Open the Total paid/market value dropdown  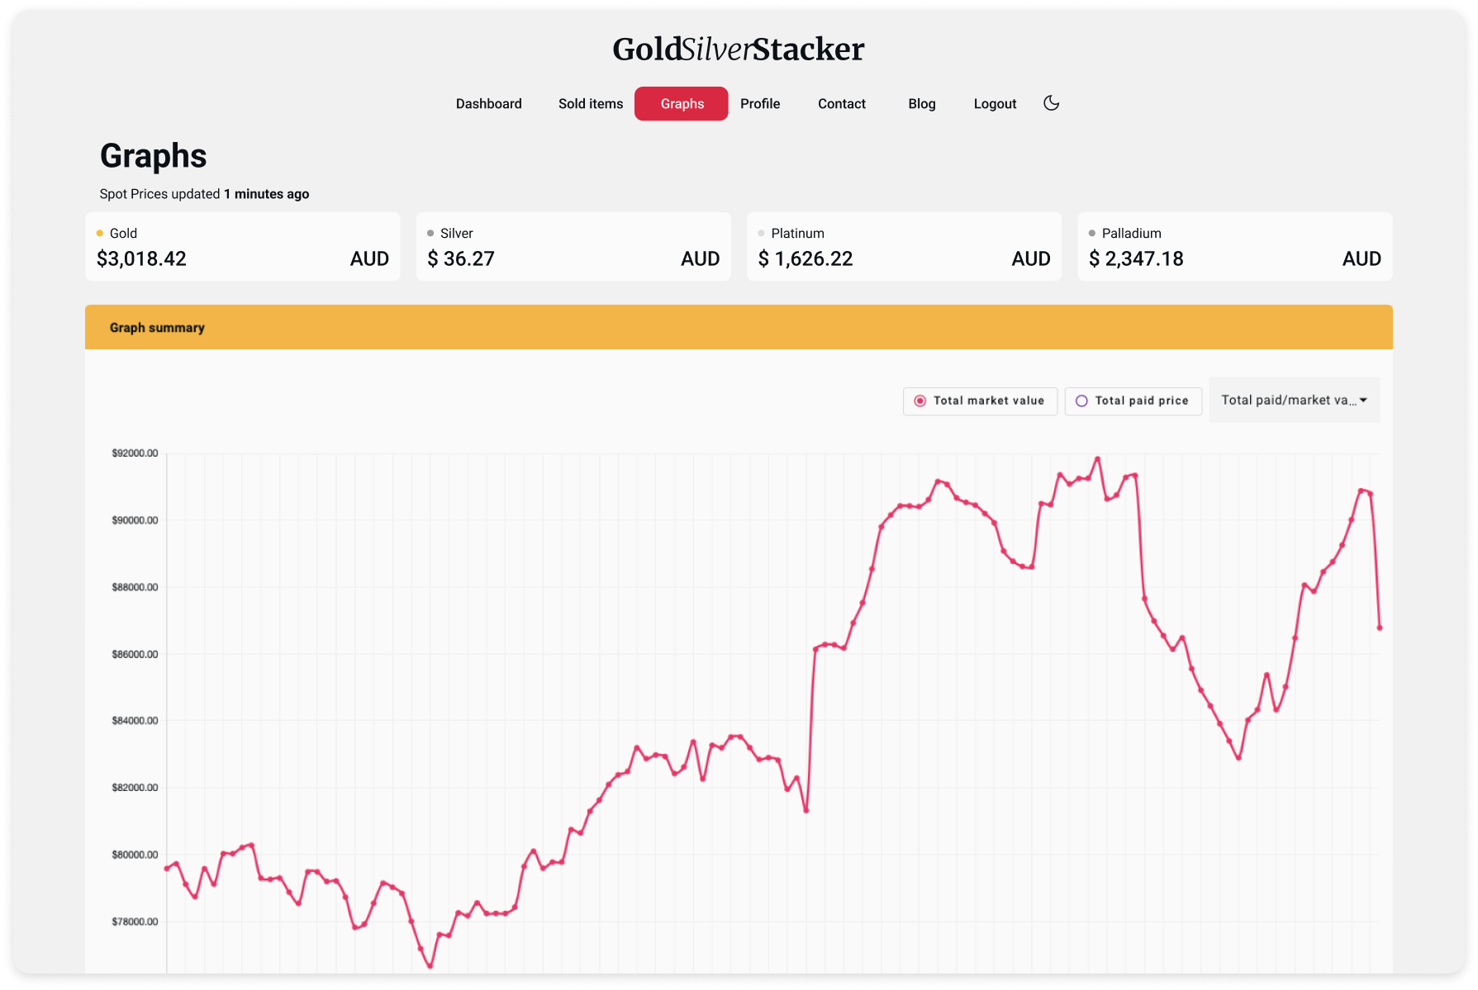point(1287,400)
